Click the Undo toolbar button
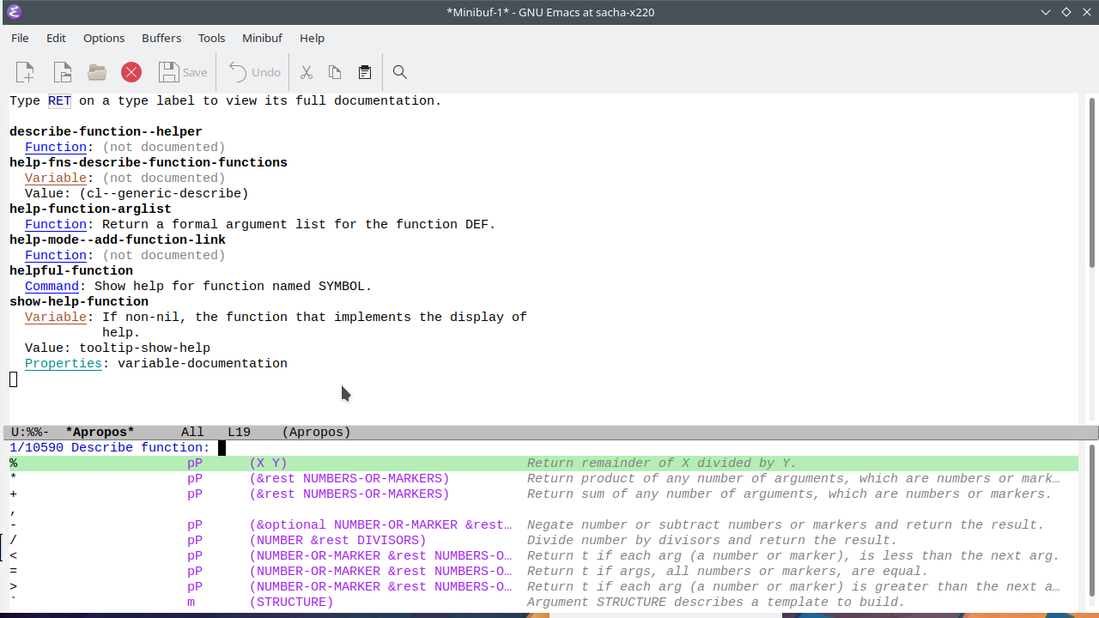 point(254,72)
